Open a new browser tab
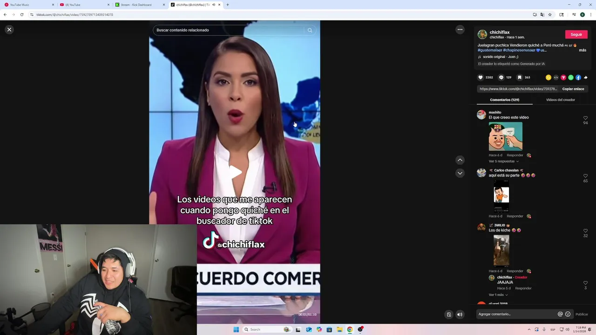This screenshot has width=596, height=335. coord(228,5)
